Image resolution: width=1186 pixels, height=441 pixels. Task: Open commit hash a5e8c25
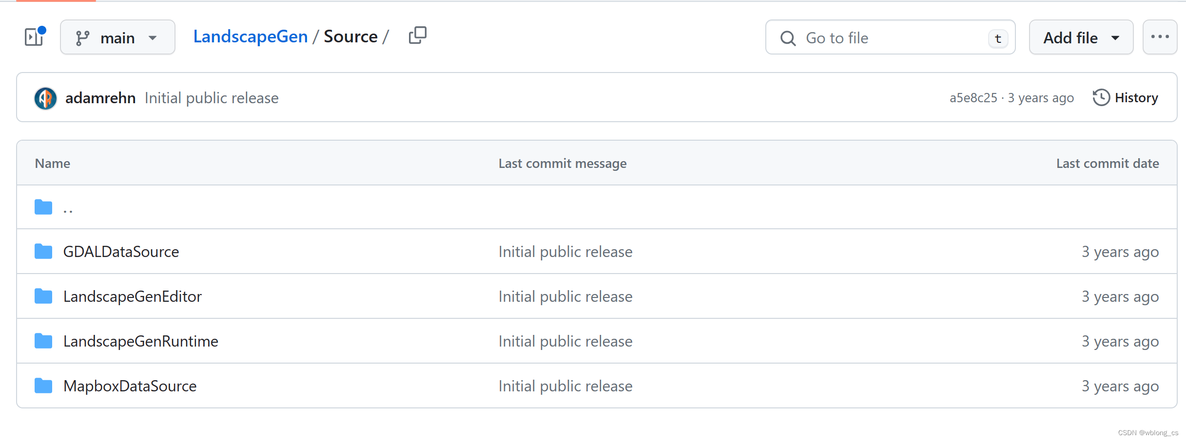coord(973,98)
